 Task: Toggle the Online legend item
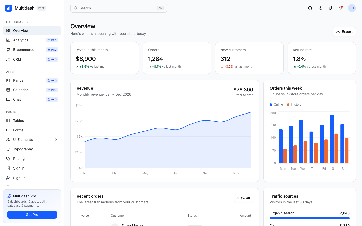point(276,105)
